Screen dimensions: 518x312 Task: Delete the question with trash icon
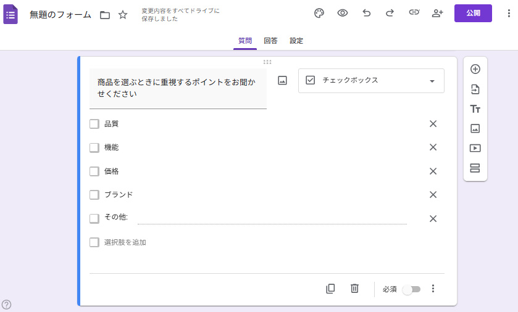coord(354,289)
